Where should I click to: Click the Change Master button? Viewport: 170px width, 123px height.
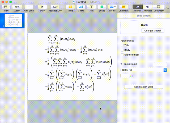(x=153, y=31)
